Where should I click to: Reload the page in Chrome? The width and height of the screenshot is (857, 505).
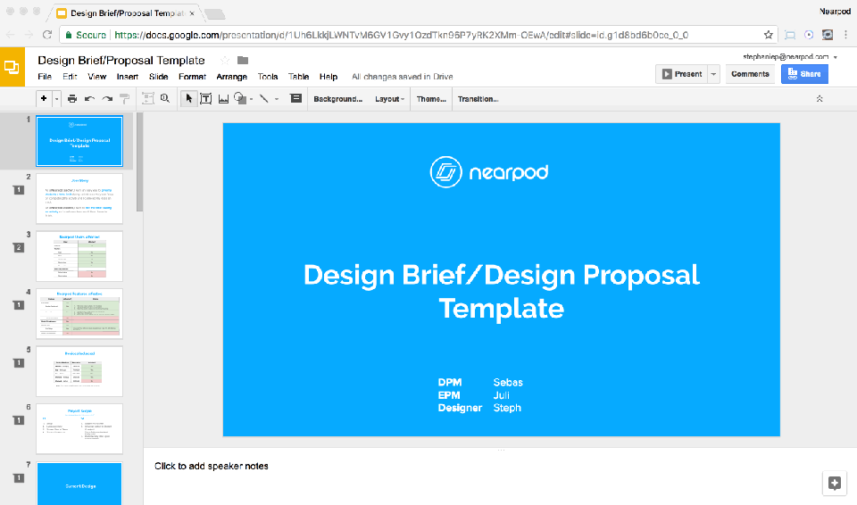[47, 35]
